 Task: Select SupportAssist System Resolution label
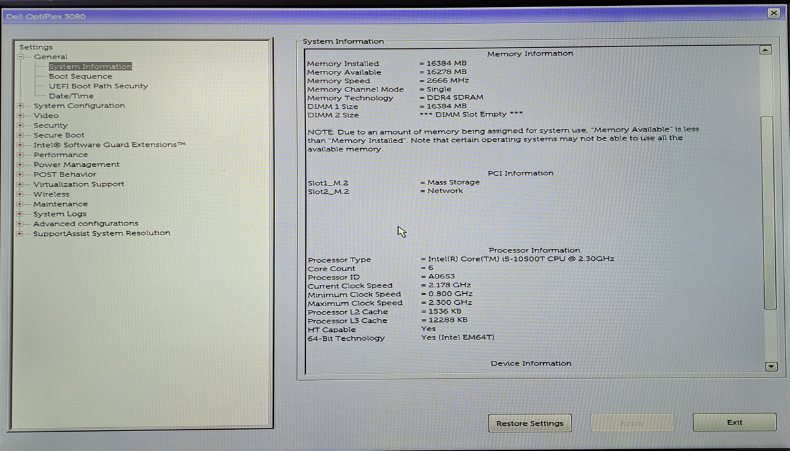(x=102, y=233)
